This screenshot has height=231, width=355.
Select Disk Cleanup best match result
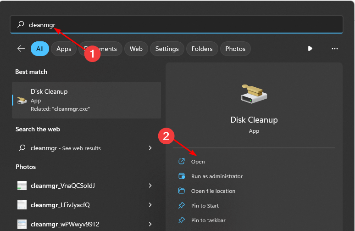point(86,100)
